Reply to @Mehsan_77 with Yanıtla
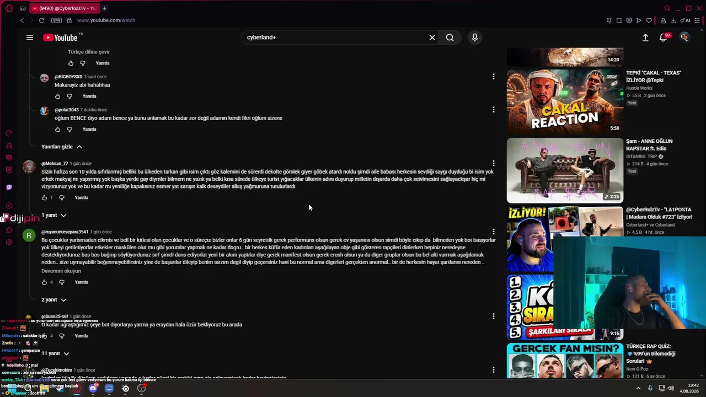 [x=82, y=198]
